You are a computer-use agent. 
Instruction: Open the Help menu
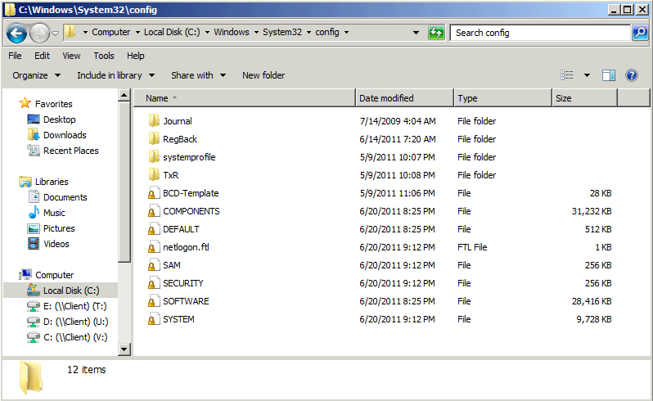point(135,56)
